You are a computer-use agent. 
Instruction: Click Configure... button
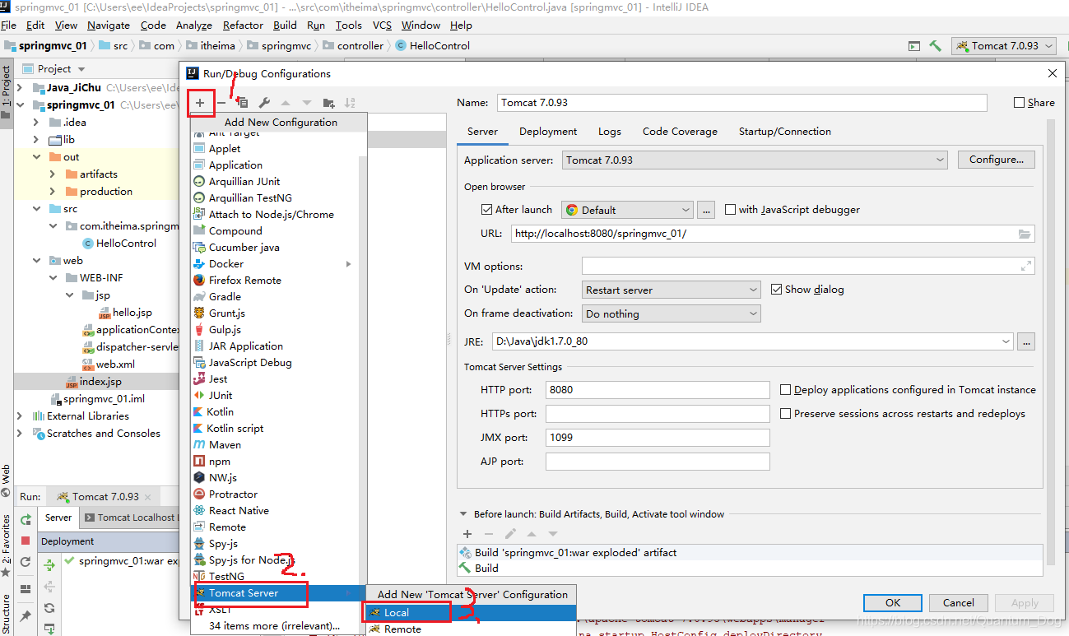[x=997, y=160]
